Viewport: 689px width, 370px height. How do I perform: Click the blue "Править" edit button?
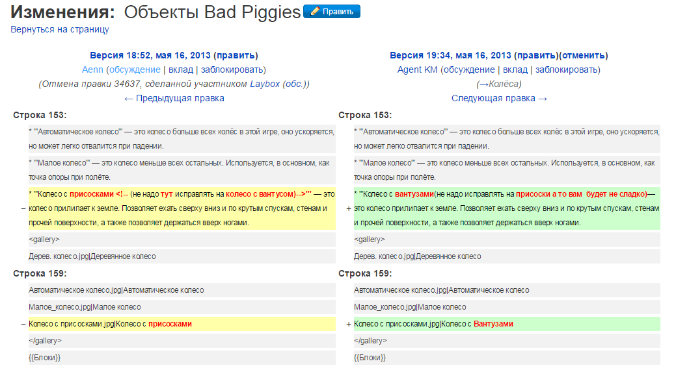pos(332,12)
